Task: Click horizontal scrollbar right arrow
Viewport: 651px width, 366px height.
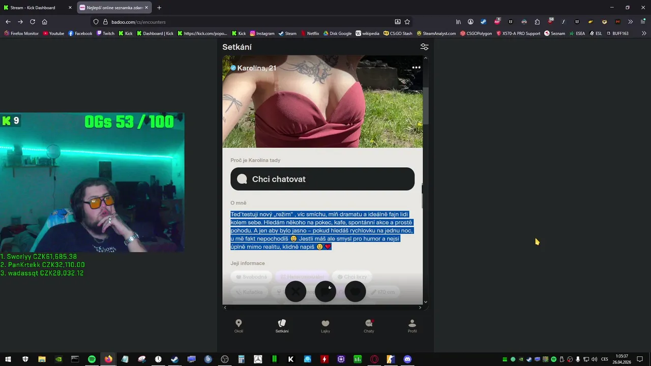Action: coord(420,308)
